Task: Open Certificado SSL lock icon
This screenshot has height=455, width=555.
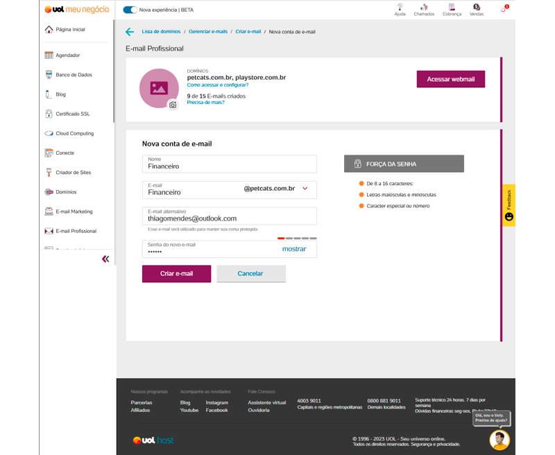Action: (49, 114)
